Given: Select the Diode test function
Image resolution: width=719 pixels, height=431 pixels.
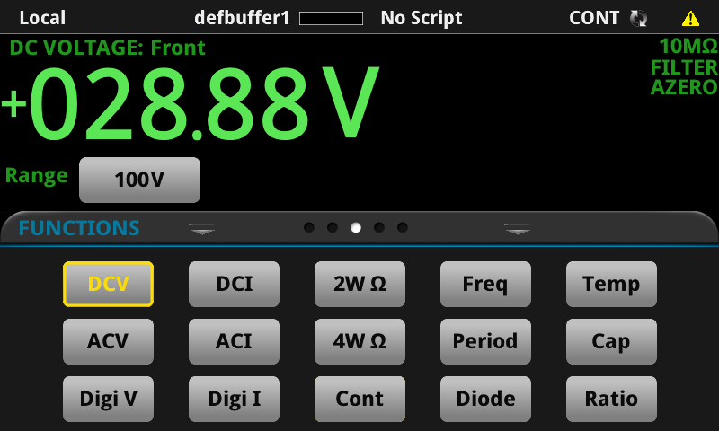Looking at the screenshot, I should click(485, 399).
